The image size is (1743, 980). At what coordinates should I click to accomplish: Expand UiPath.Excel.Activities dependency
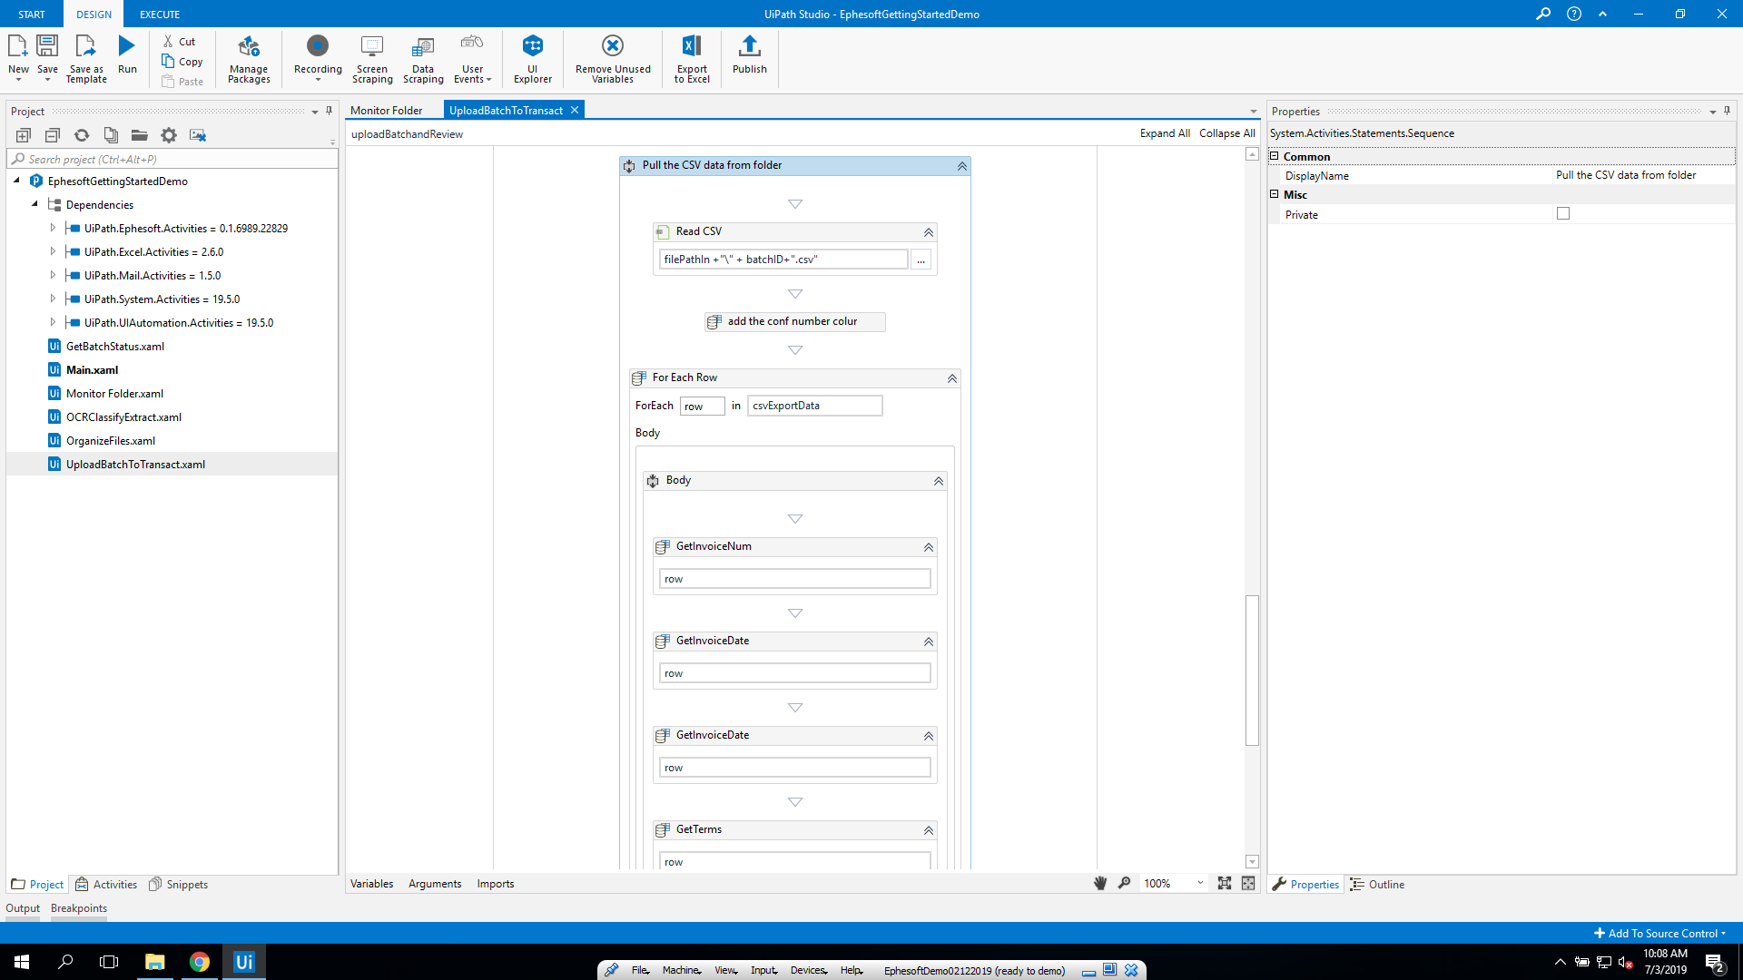point(53,251)
